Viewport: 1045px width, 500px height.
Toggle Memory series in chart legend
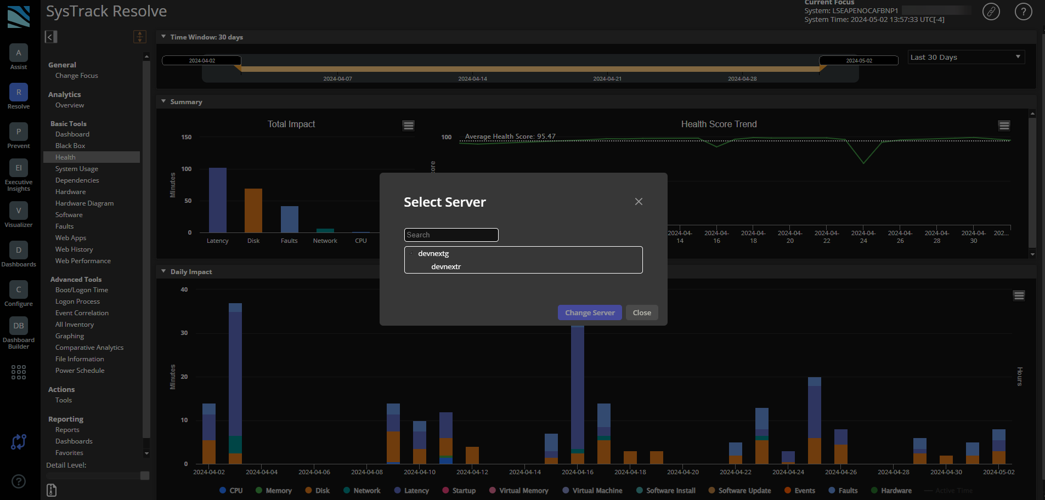(274, 491)
